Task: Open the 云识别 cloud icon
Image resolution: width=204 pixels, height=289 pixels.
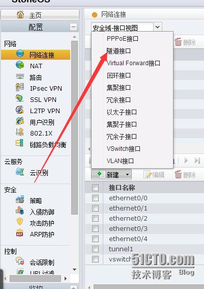Action: coord(20,171)
